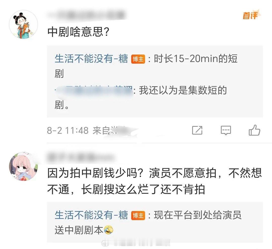Open the blurred replier name before 我还以为是集数短的
The image size is (272, 249).
click(x=94, y=91)
